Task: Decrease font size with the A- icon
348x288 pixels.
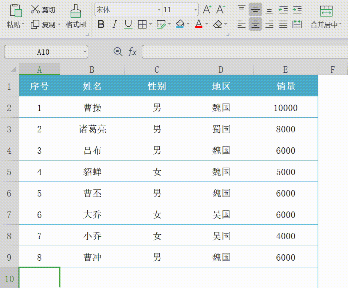Action: coord(220,10)
